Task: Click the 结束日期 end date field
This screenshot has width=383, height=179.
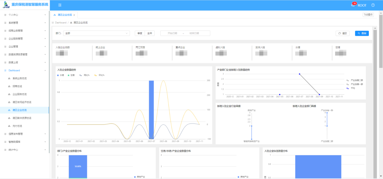Action: click(x=194, y=33)
